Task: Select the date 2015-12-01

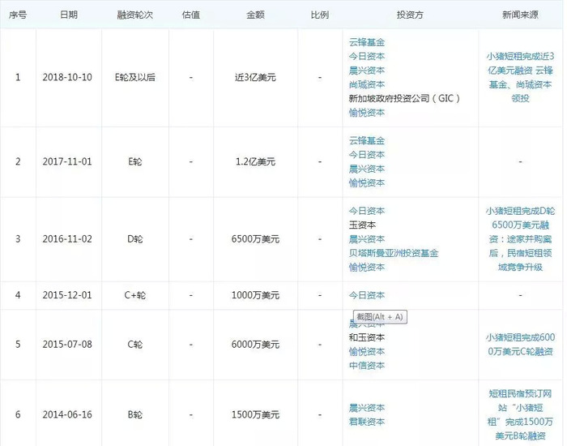Action: 67,295
